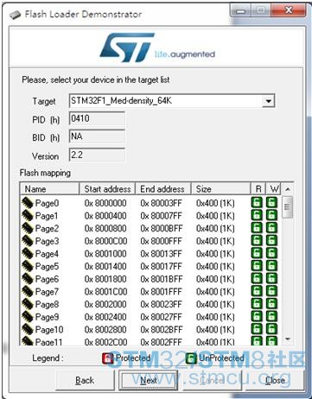This screenshot has width=312, height=399.
Task: Click the Page10 chip icon
Action: 28,329
